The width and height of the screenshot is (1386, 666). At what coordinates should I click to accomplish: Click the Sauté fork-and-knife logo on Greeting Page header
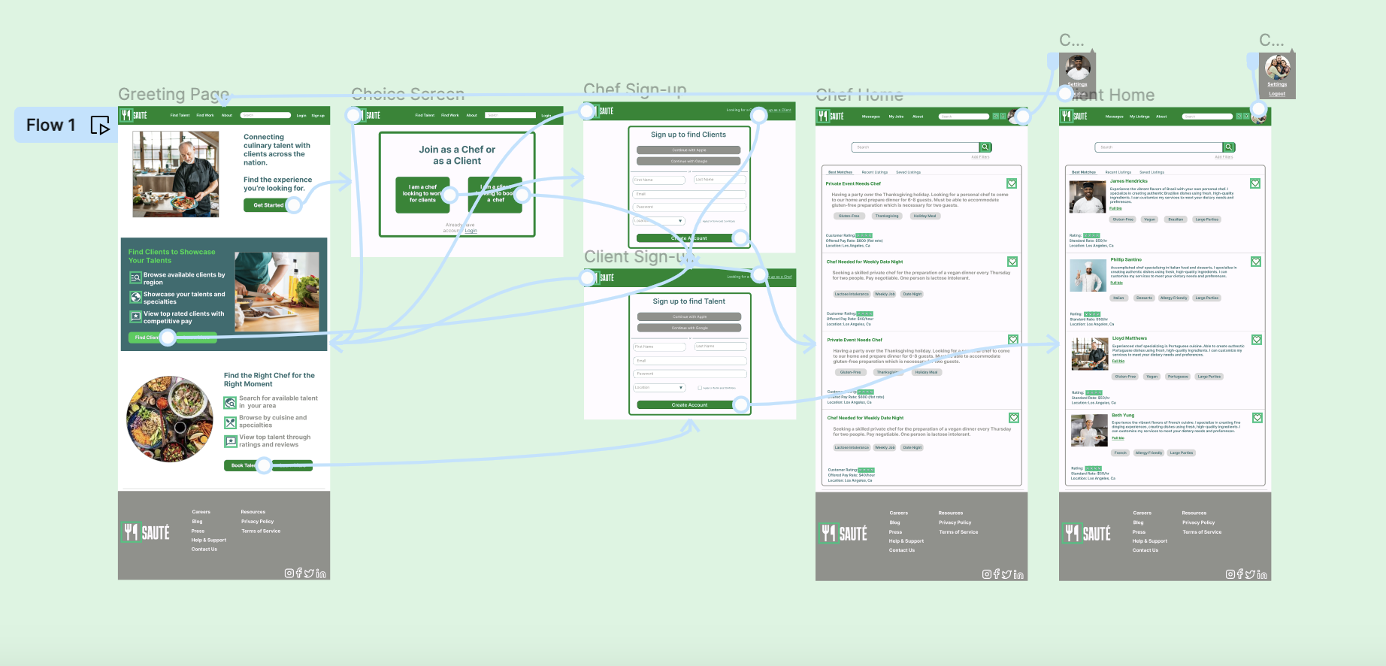point(126,116)
